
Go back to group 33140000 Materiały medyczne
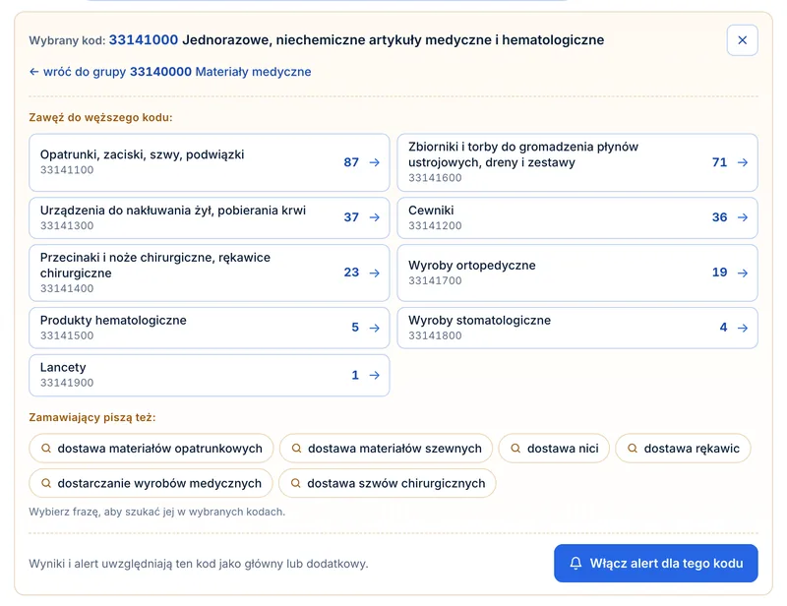tap(170, 72)
